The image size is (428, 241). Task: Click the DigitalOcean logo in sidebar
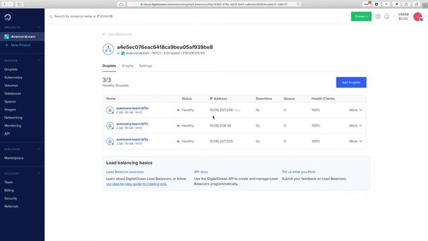[x=7, y=17]
